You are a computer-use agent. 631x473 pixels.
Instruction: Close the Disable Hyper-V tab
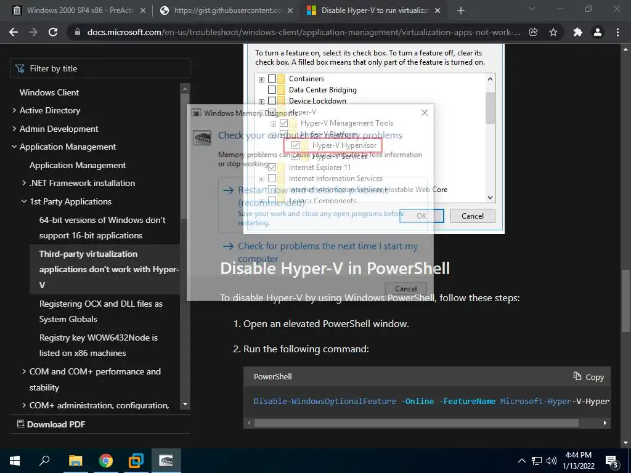tap(438, 11)
